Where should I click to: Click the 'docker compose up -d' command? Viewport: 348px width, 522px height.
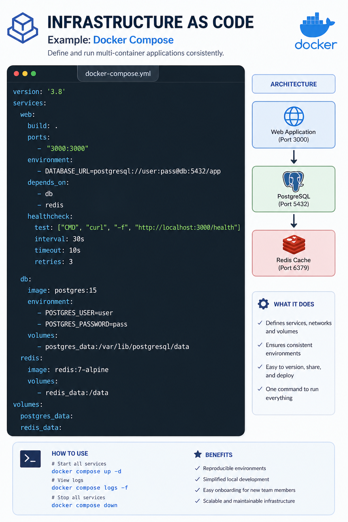click(x=86, y=471)
